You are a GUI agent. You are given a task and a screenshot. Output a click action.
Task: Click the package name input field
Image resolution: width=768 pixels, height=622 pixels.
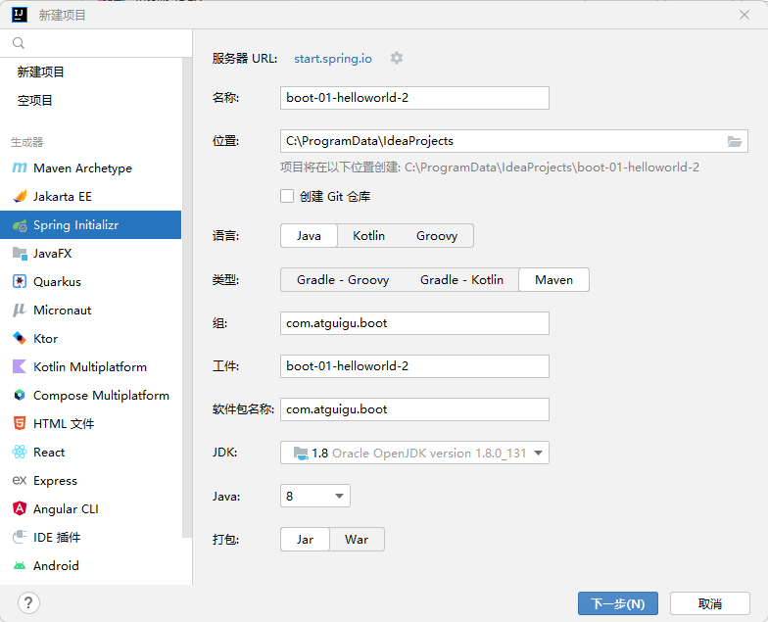tap(414, 409)
